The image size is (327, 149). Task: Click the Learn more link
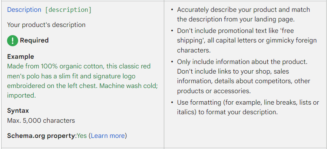point(108,136)
